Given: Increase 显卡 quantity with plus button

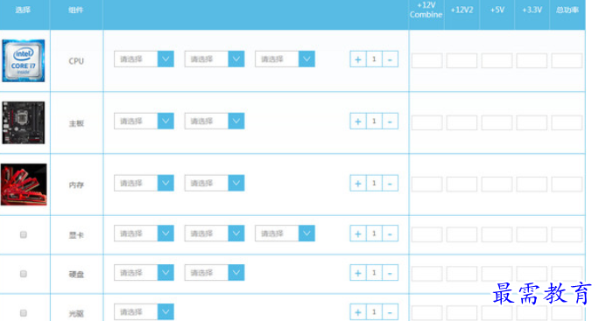Looking at the screenshot, I should (358, 234).
